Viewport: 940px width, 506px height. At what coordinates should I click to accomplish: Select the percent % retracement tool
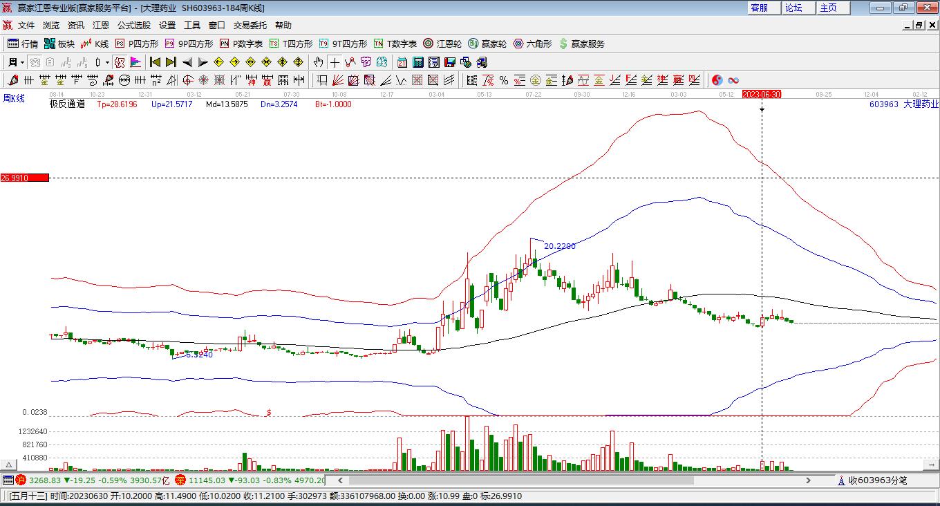[504, 80]
